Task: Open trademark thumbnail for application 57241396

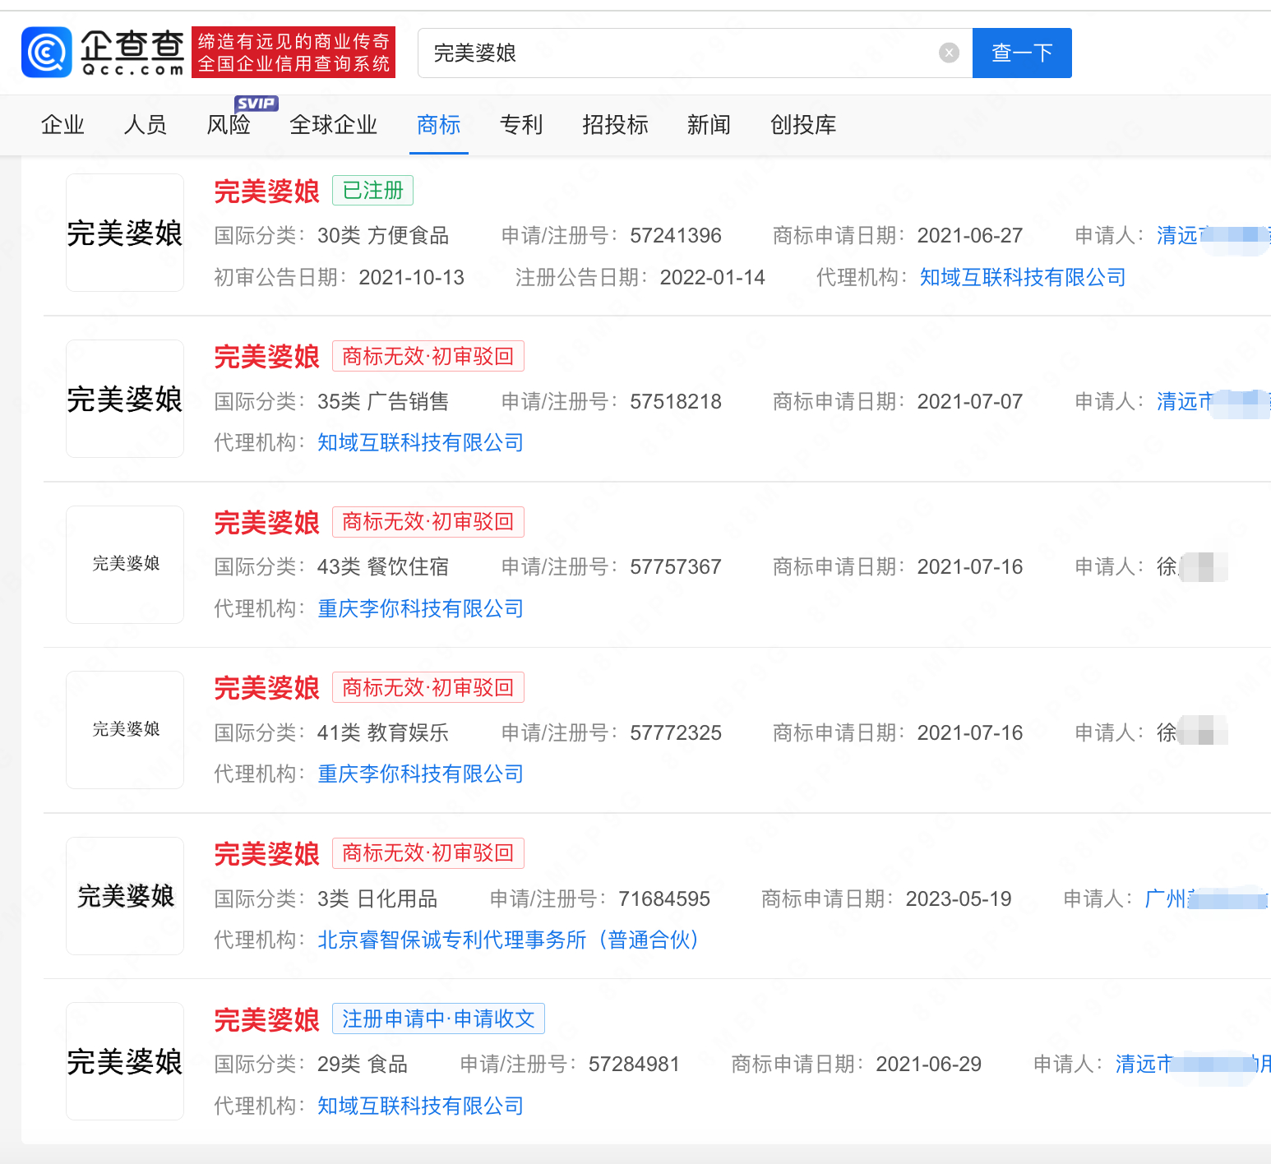Action: (125, 233)
